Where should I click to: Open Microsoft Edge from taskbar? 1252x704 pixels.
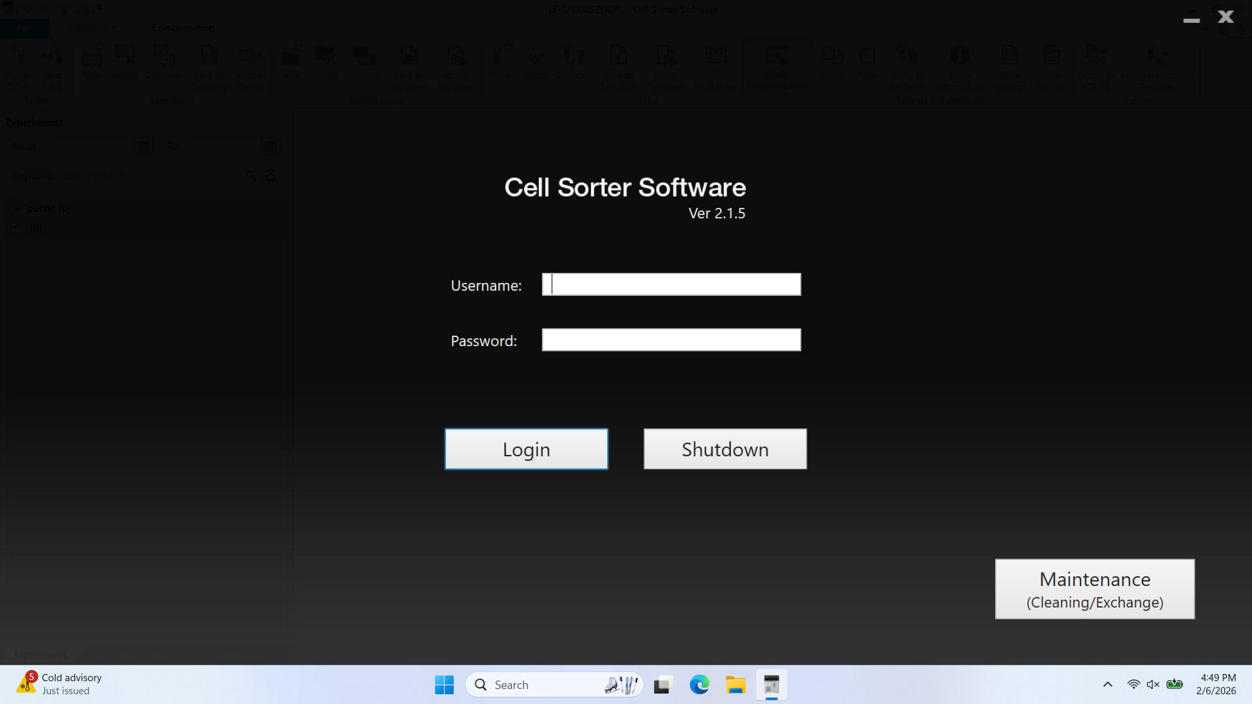click(699, 684)
